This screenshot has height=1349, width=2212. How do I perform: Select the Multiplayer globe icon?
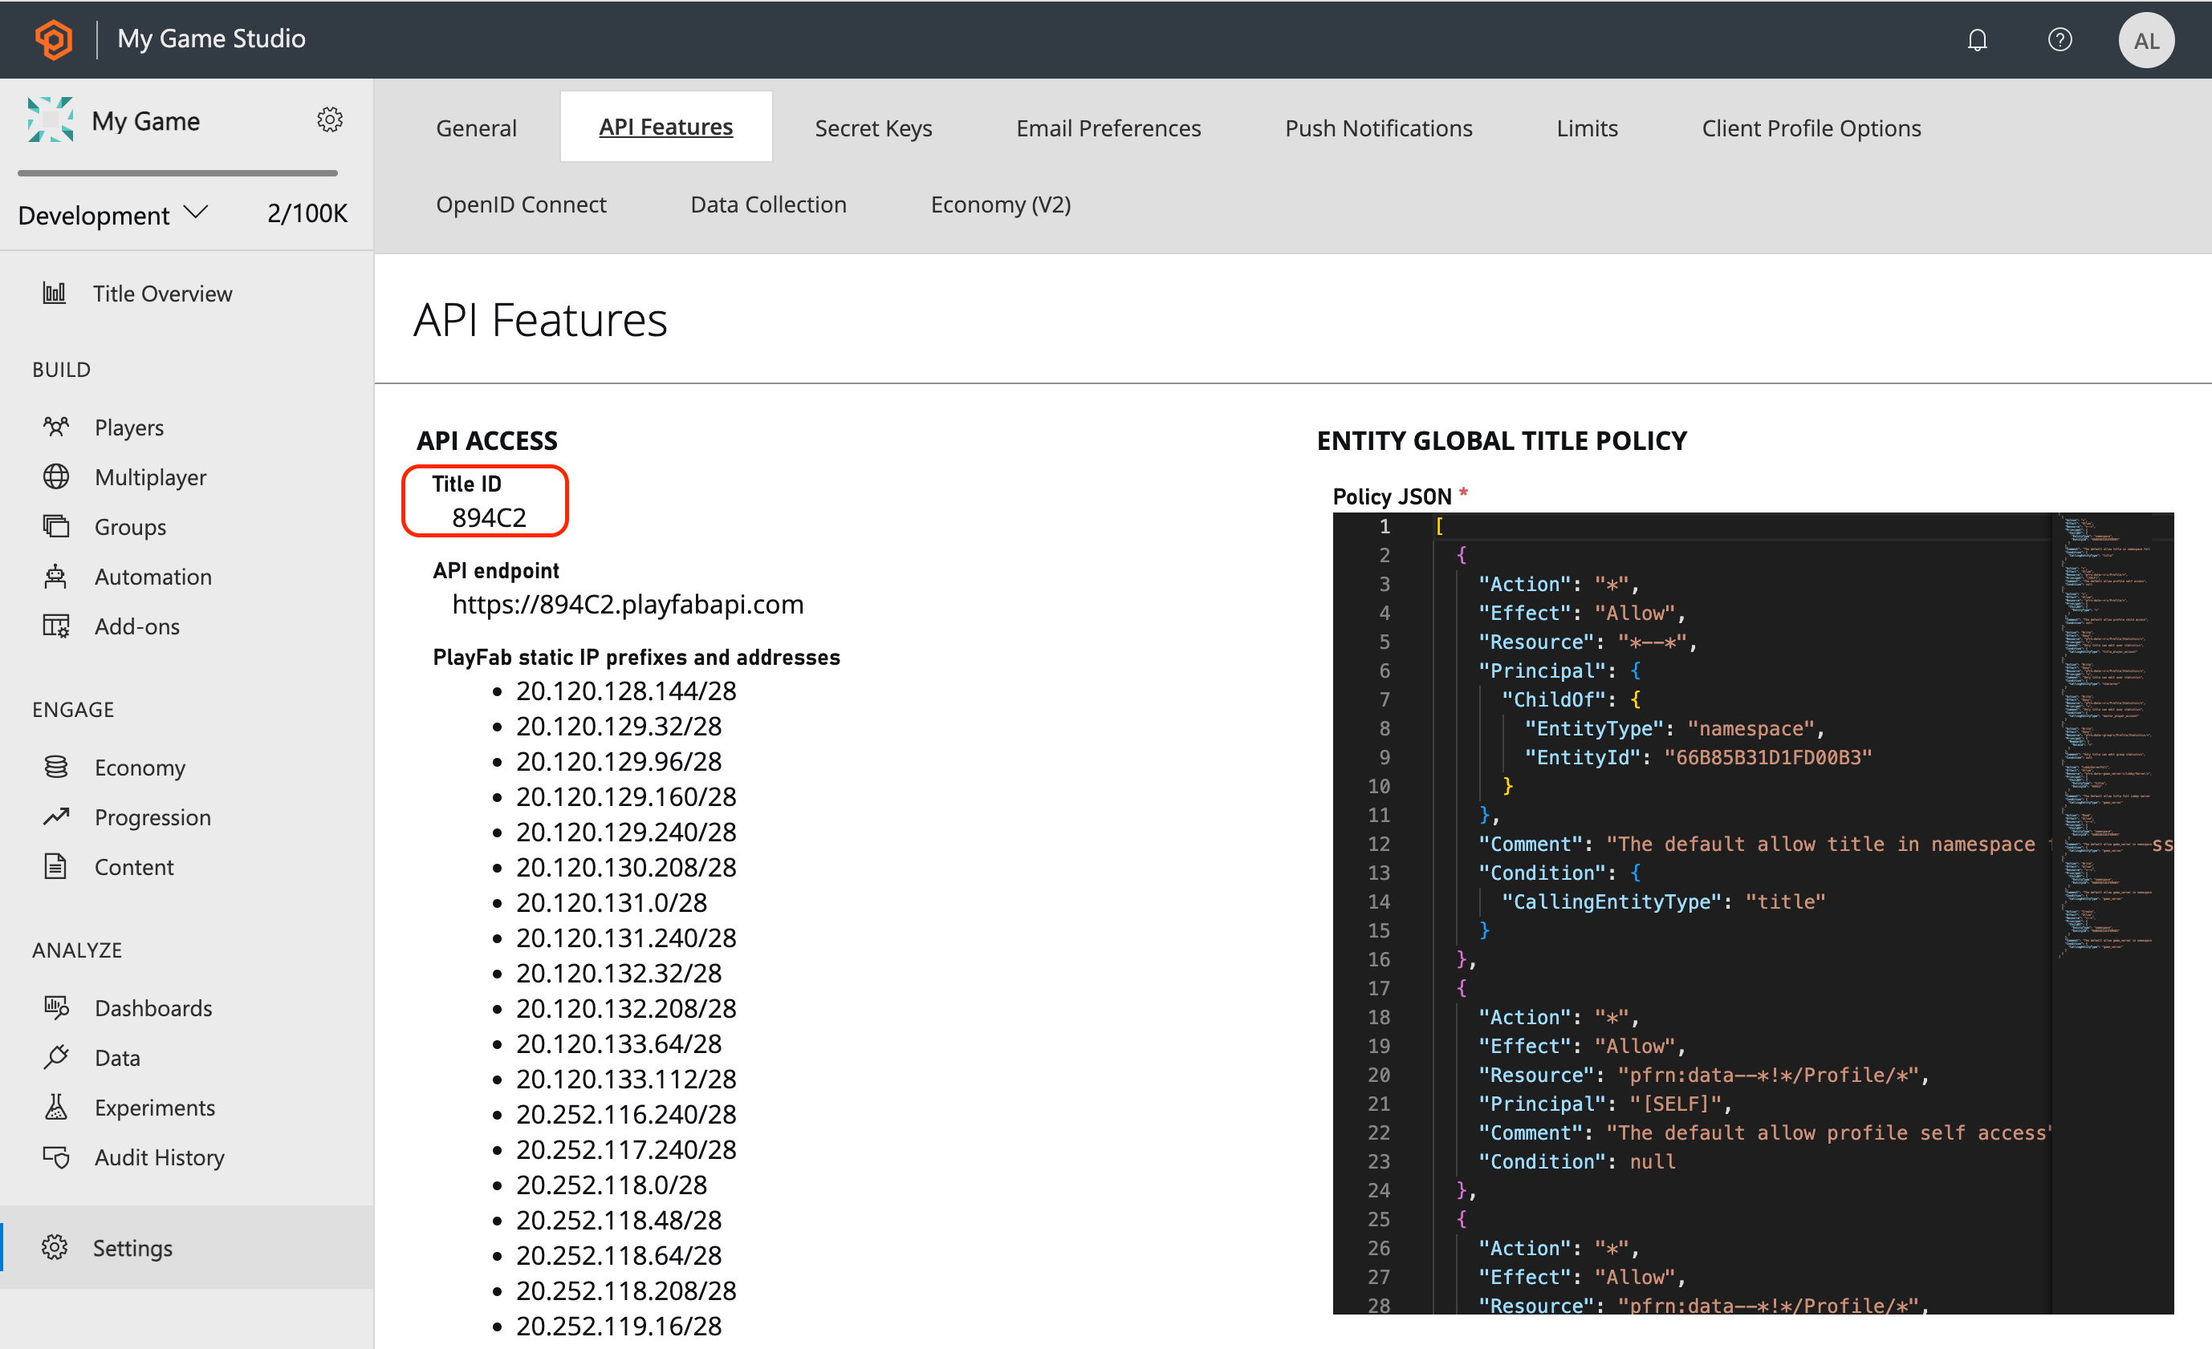click(x=55, y=476)
